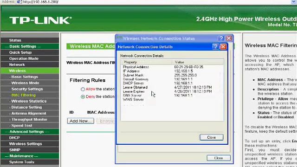Close the Network Connection Details title bar X

pyautogui.click(x=223, y=46)
